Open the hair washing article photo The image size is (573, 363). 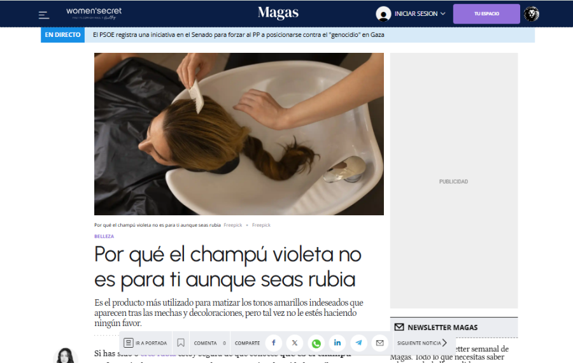click(239, 134)
